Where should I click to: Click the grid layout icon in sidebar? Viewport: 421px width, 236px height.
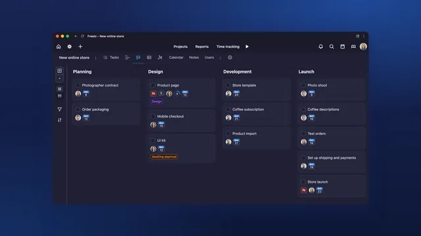(x=60, y=89)
